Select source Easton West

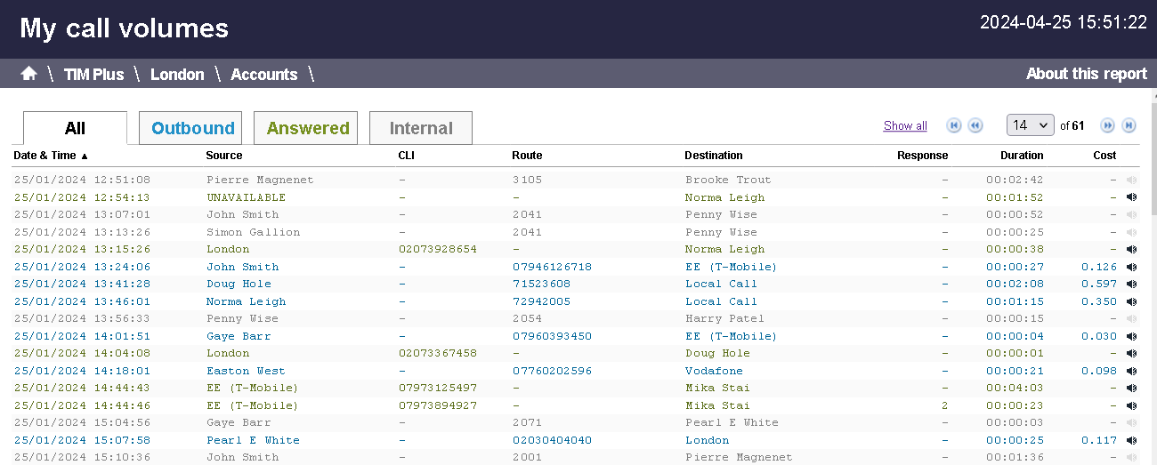[x=246, y=371]
